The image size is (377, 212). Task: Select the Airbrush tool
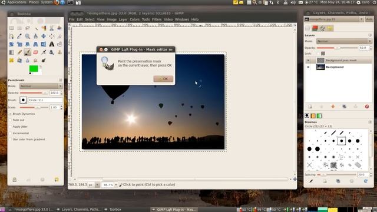44,52
